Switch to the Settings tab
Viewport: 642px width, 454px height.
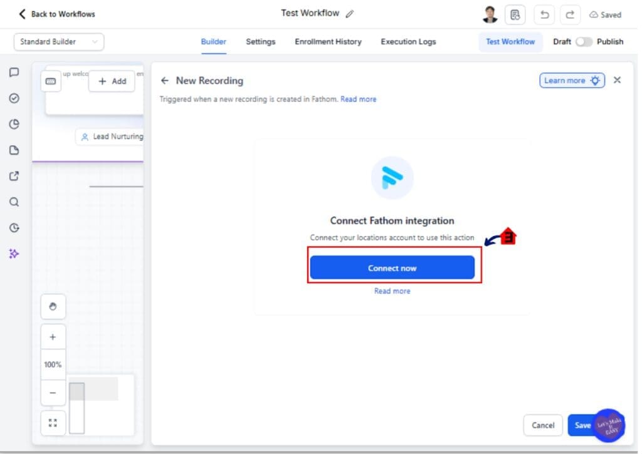pyautogui.click(x=260, y=41)
